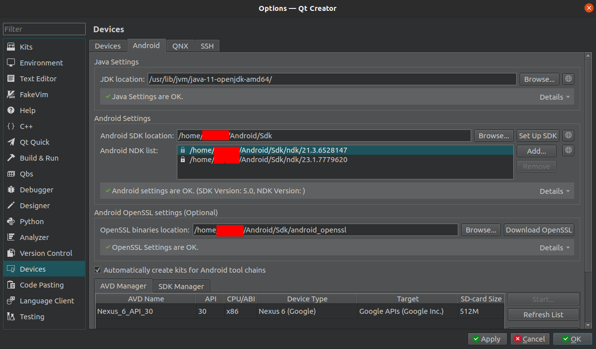
Task: Click the FakeVim category icon
Action: tap(11, 95)
